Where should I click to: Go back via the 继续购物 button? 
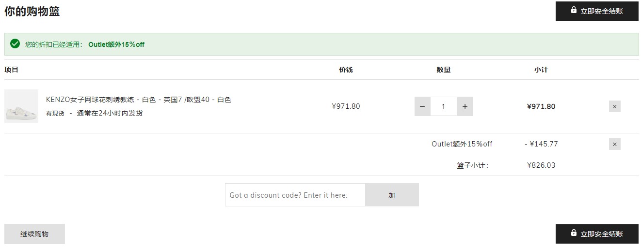[x=34, y=234]
